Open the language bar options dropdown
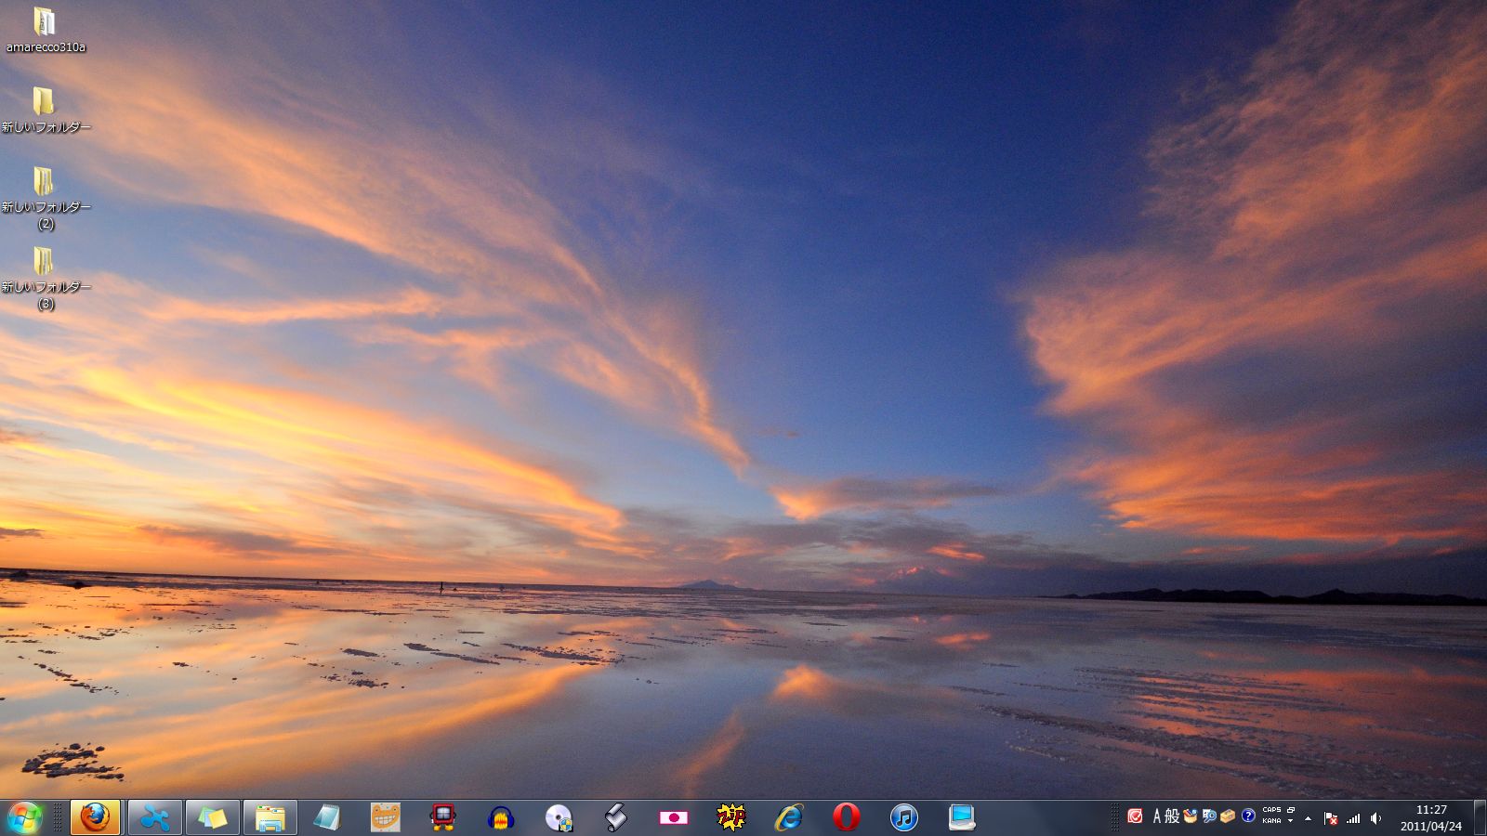1487x836 pixels. pyautogui.click(x=1291, y=821)
